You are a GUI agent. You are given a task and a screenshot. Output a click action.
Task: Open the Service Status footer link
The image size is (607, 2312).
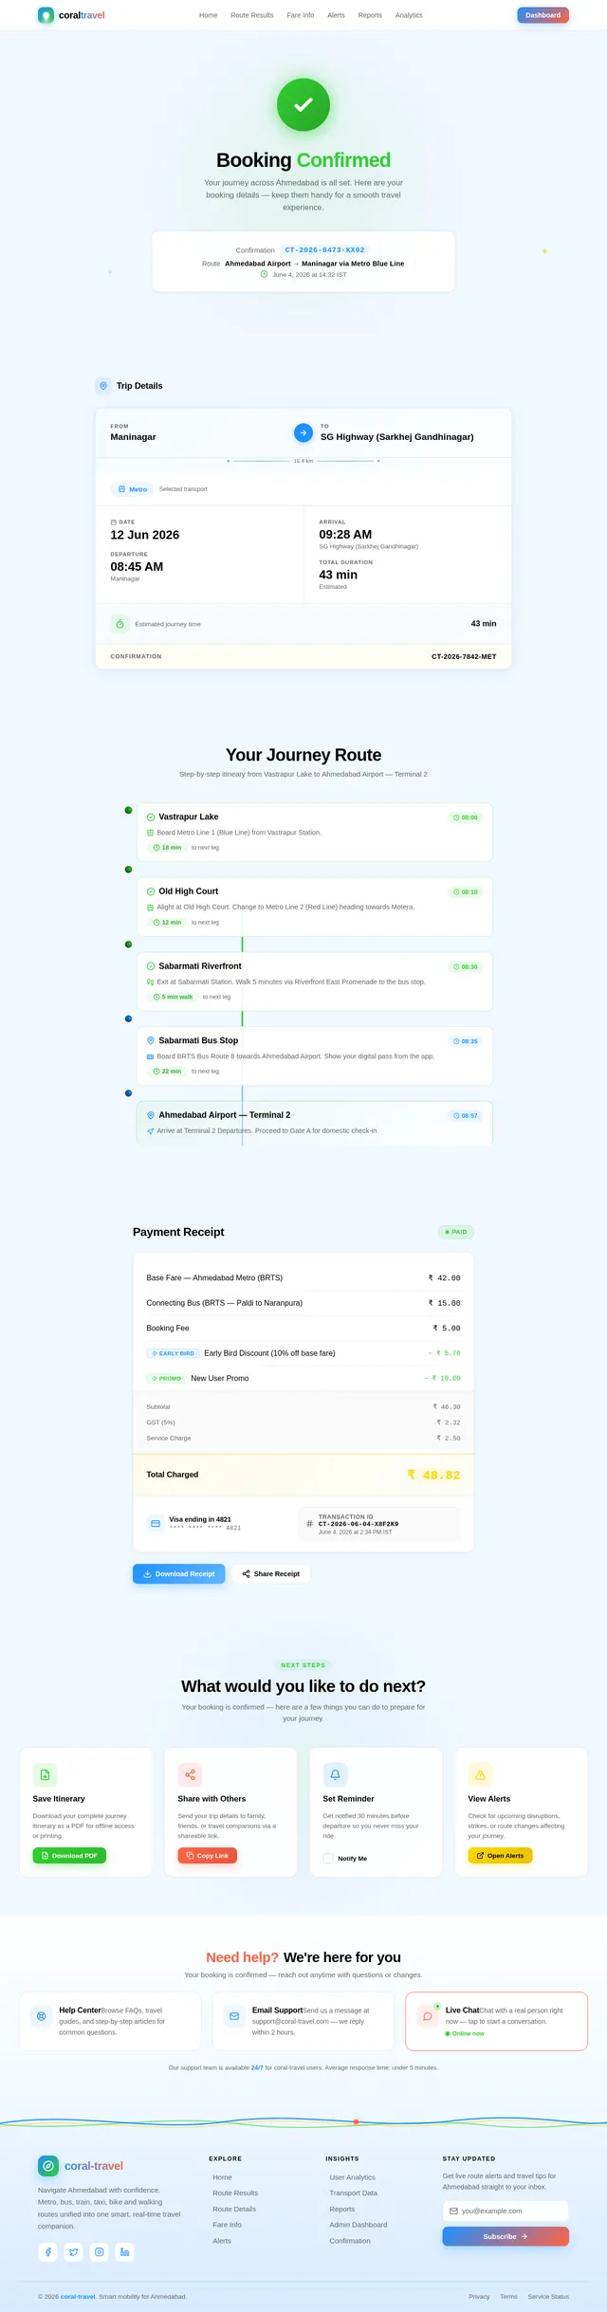coord(548,2297)
